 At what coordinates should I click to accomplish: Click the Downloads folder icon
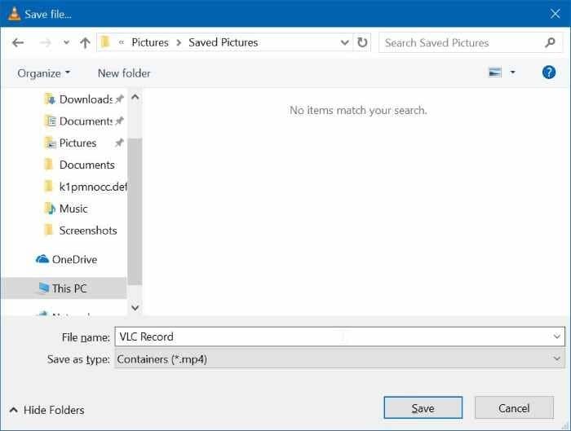[49, 99]
